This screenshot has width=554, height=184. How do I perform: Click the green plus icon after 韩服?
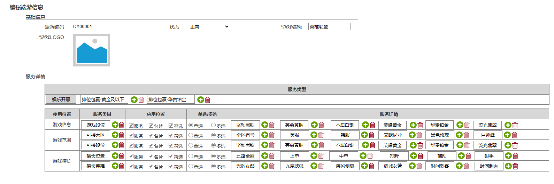click(x=364, y=135)
